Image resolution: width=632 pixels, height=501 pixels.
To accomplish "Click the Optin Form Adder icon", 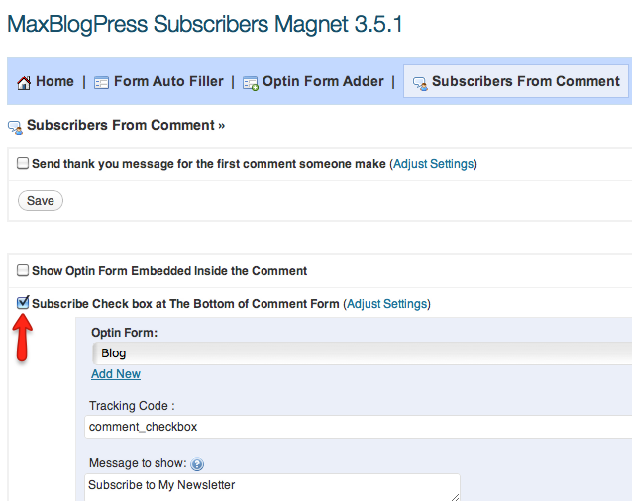I will click(x=251, y=83).
